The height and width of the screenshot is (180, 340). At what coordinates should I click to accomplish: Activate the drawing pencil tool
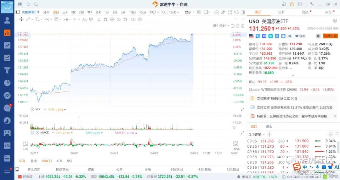(x=223, y=12)
